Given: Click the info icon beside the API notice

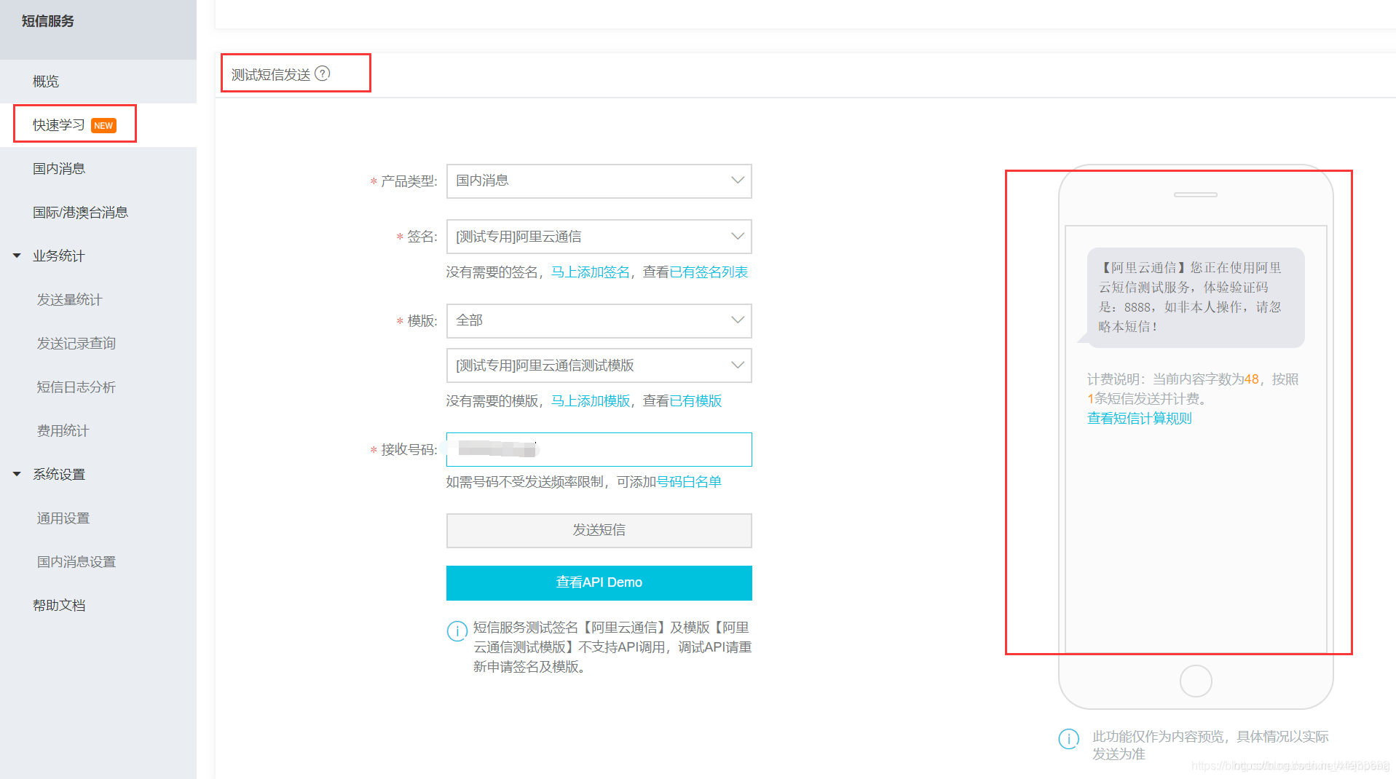Looking at the screenshot, I should [x=457, y=630].
